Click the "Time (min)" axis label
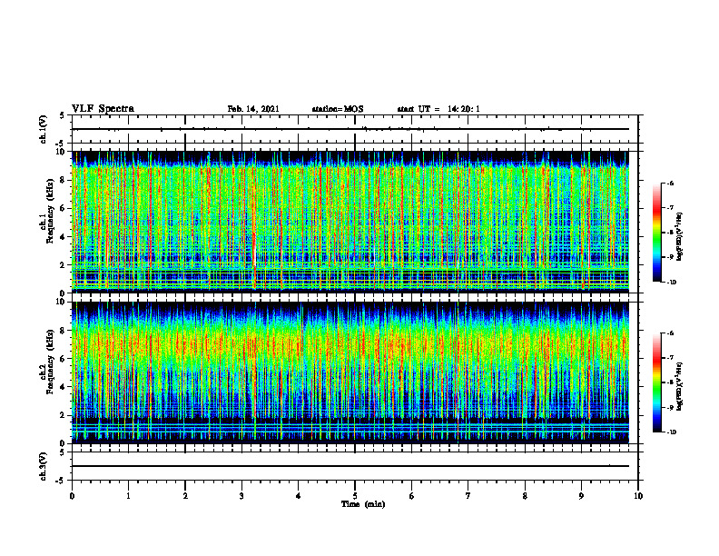 [x=363, y=504]
